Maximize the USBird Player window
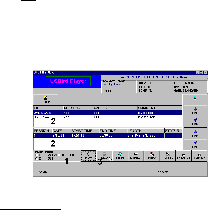 201,73
